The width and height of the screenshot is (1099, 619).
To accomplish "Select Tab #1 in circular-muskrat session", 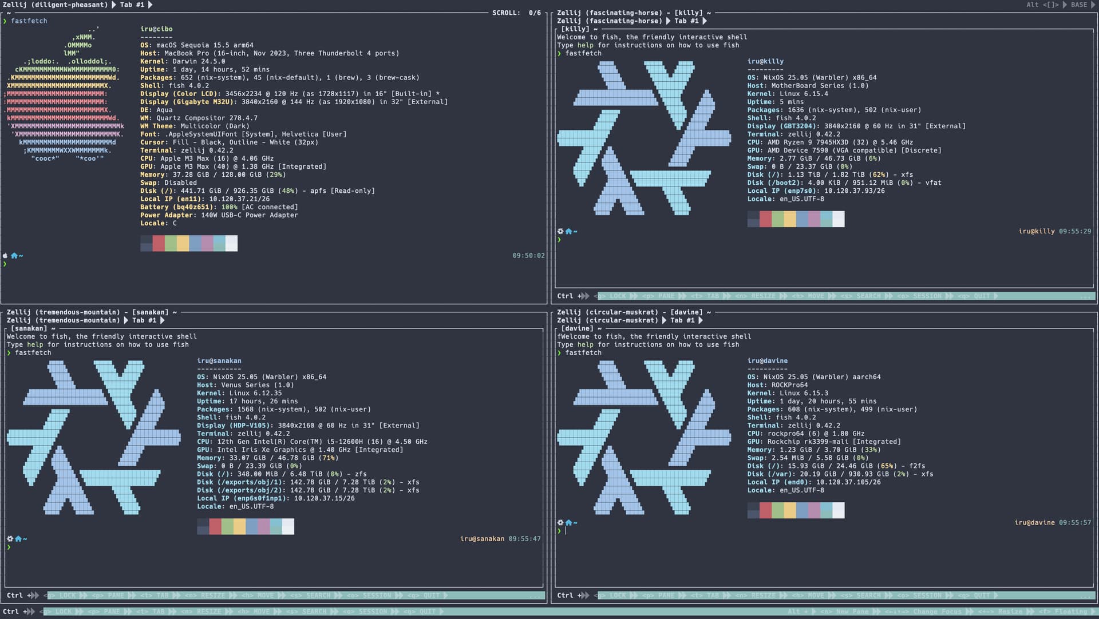I will coord(682,320).
